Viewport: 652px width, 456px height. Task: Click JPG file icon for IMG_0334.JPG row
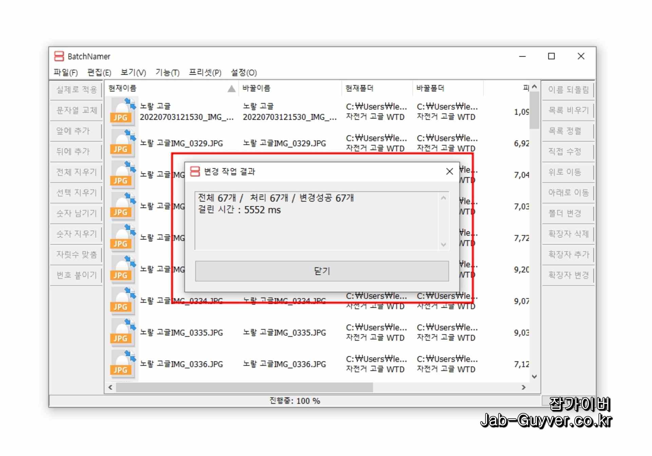pyautogui.click(x=122, y=301)
